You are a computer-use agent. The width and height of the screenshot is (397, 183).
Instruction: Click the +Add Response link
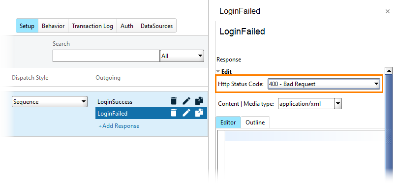coord(119,126)
